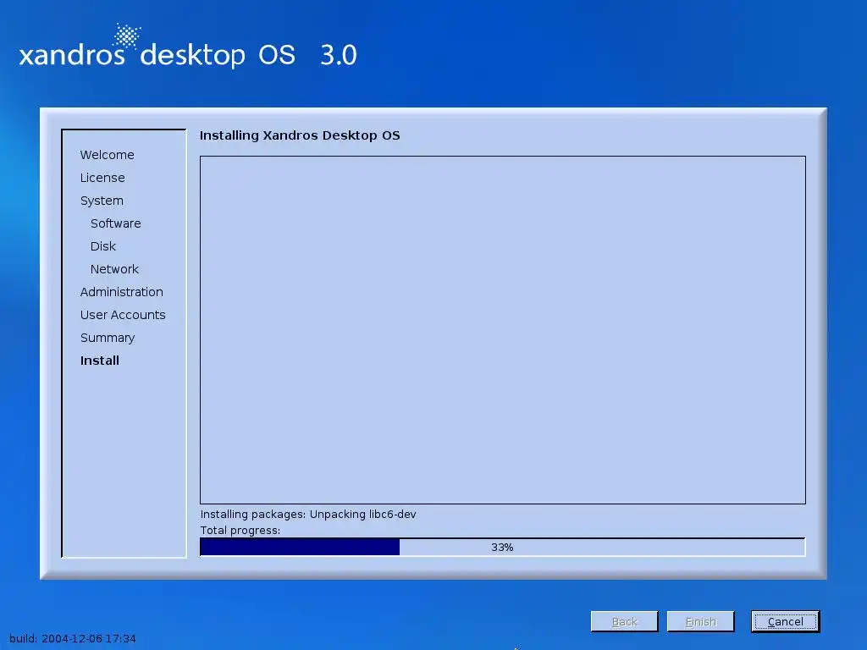Viewport: 867px width, 650px height.
Task: Select the Welcome step in sidebar
Action: pyautogui.click(x=107, y=155)
